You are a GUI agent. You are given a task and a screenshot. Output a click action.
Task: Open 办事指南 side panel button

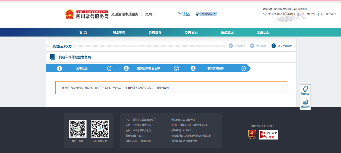pyautogui.click(x=305, y=91)
